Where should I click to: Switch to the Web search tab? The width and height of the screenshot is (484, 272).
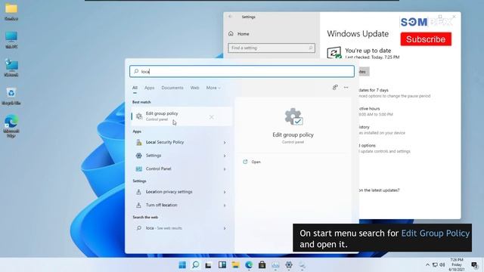pyautogui.click(x=195, y=88)
